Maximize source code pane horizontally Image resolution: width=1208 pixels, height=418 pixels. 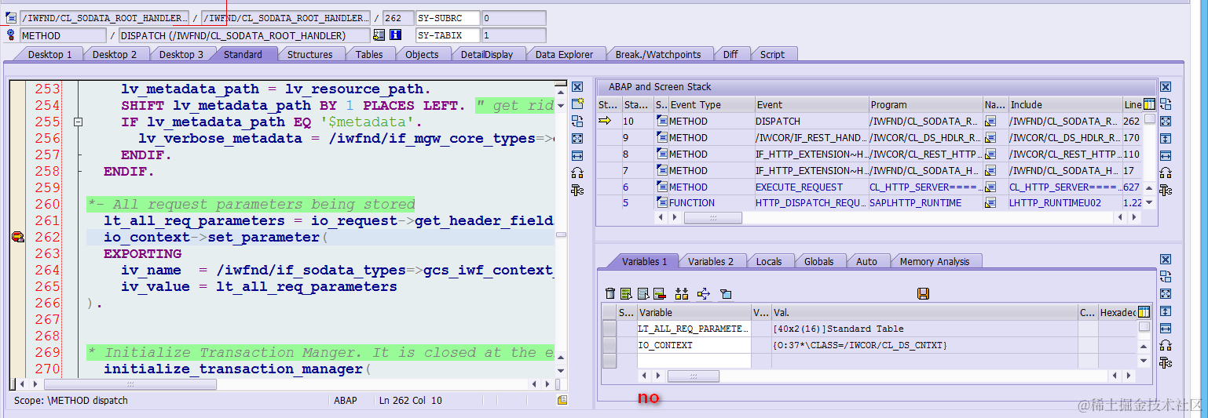point(577,155)
